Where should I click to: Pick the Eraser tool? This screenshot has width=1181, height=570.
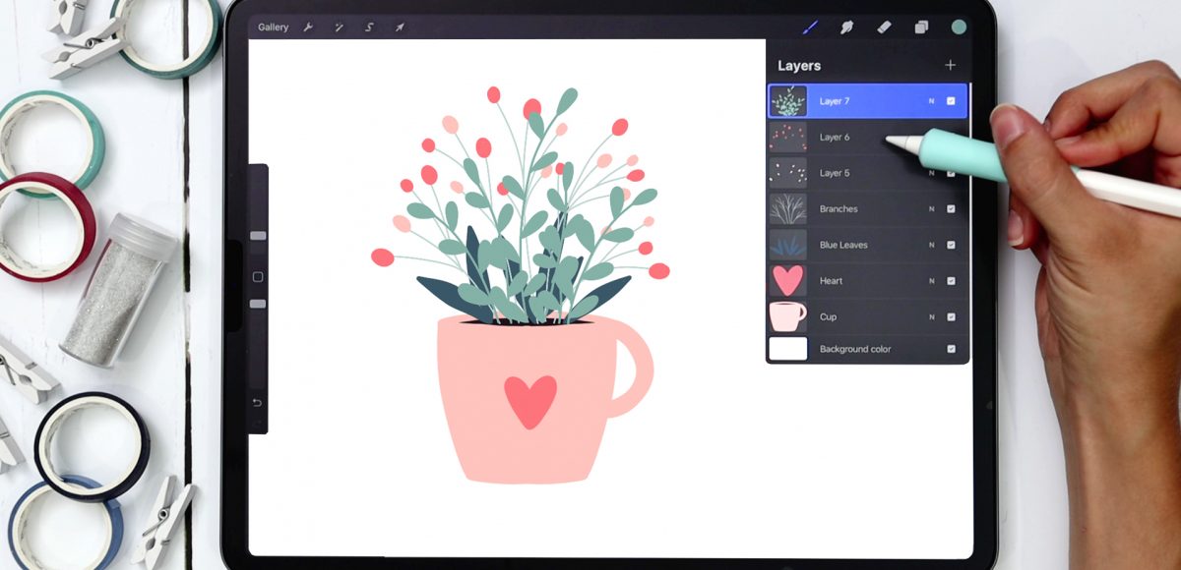tap(884, 28)
